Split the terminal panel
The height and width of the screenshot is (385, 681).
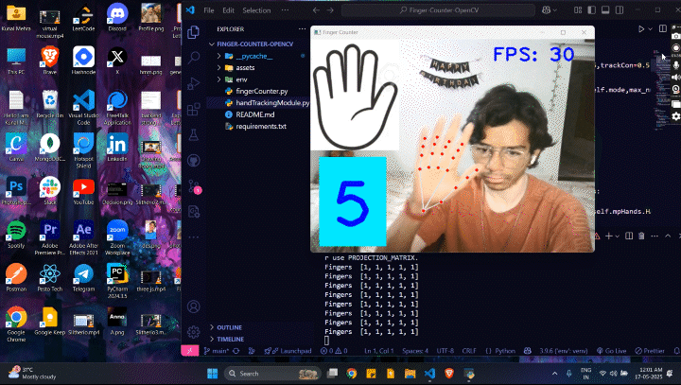tap(629, 236)
